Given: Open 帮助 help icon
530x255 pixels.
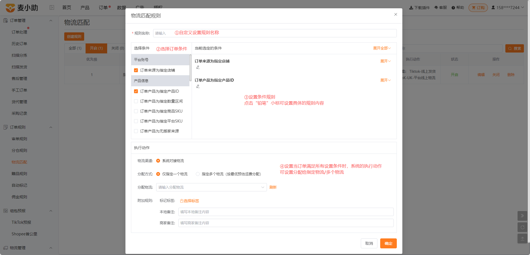Looking at the screenshot, I should click(x=453, y=8).
